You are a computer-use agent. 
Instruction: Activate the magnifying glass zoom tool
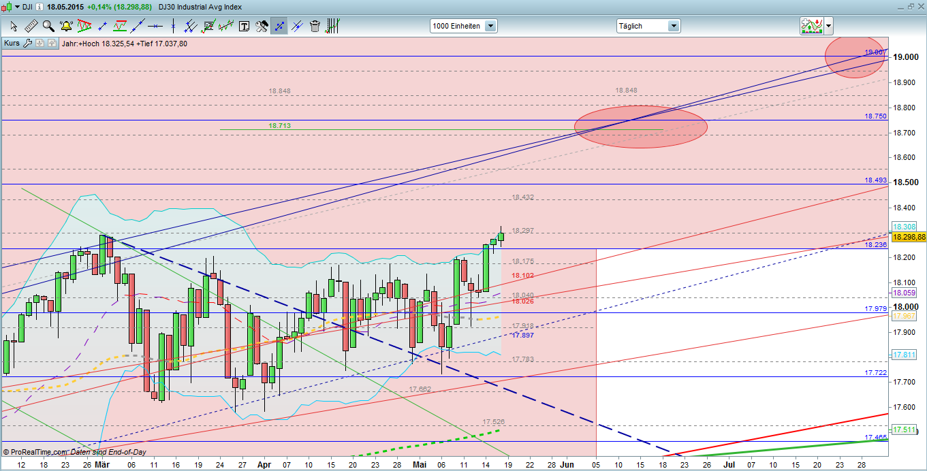[x=48, y=26]
